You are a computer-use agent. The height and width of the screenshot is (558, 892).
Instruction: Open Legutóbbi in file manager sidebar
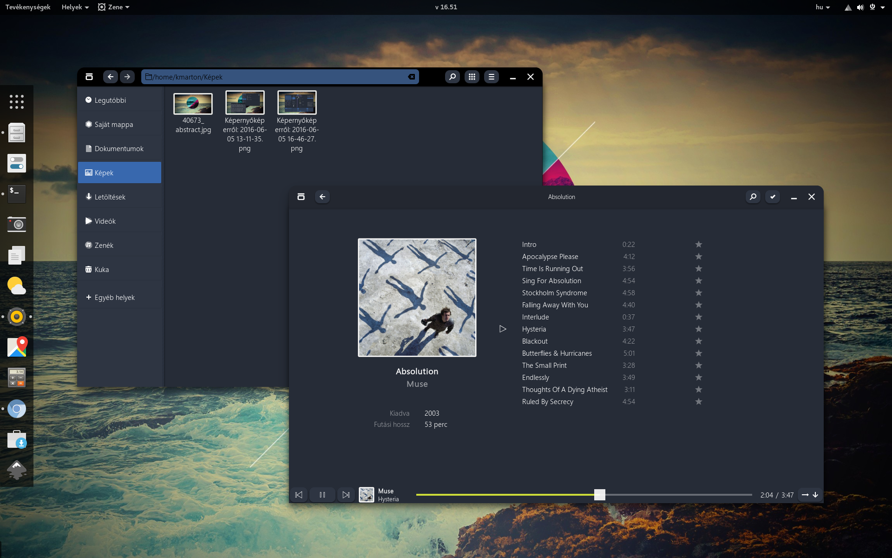coord(120,100)
